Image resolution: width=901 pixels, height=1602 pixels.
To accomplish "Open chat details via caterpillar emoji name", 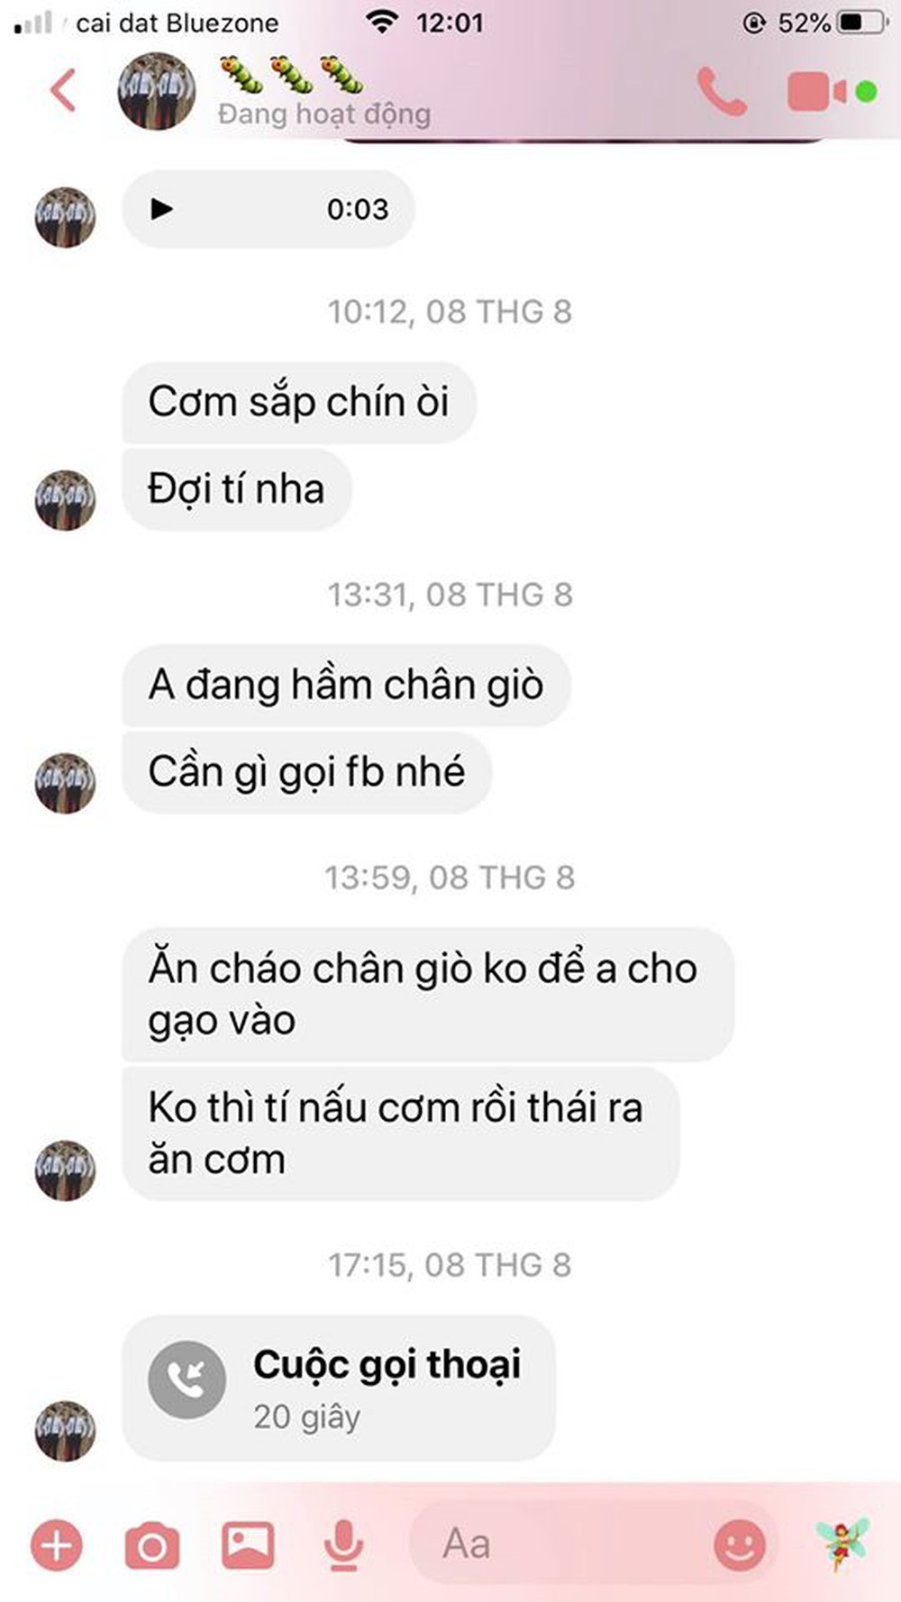I will click(x=292, y=74).
